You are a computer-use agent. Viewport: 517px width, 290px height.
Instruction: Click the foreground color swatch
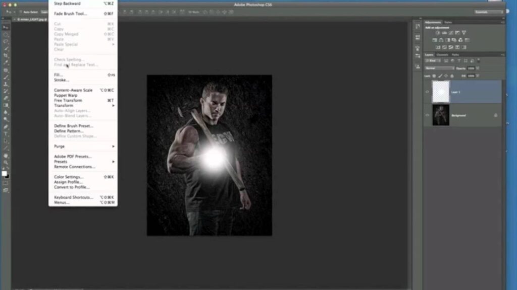4,174
